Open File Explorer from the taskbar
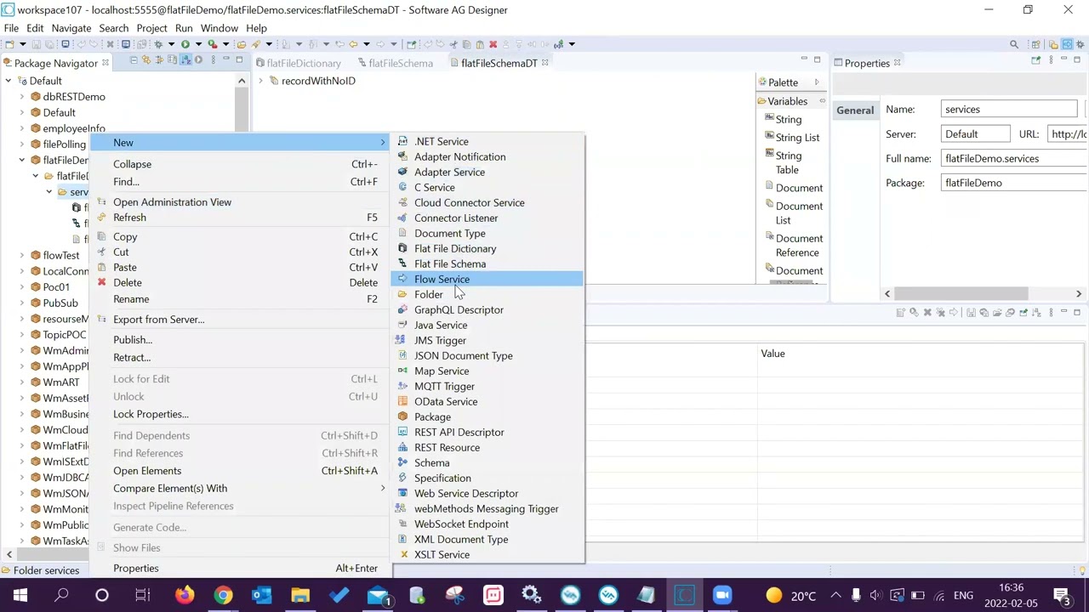Screen dimensions: 1089x612 [x=300, y=595]
